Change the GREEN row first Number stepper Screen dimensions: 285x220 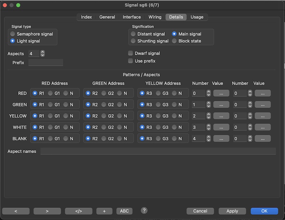pyautogui.click(x=208, y=104)
